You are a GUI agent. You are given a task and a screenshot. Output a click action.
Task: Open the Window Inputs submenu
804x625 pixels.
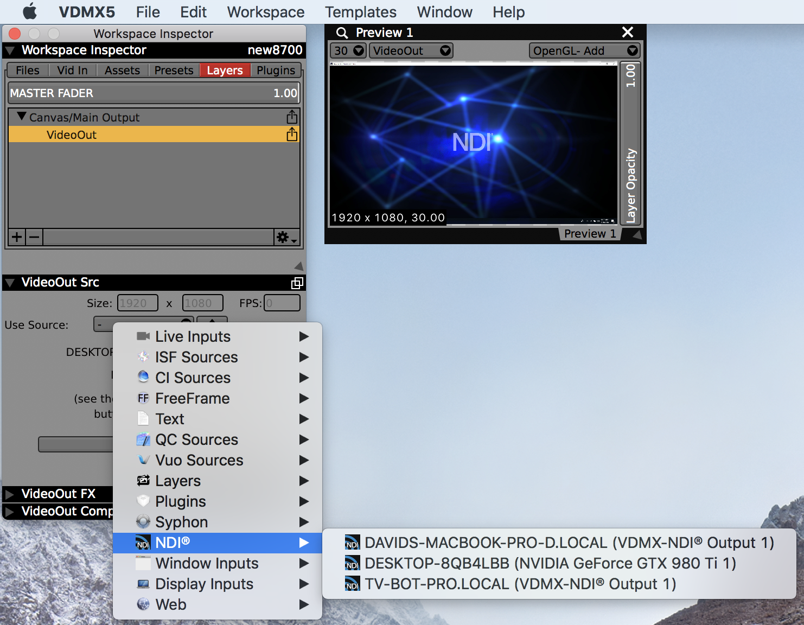pos(218,563)
